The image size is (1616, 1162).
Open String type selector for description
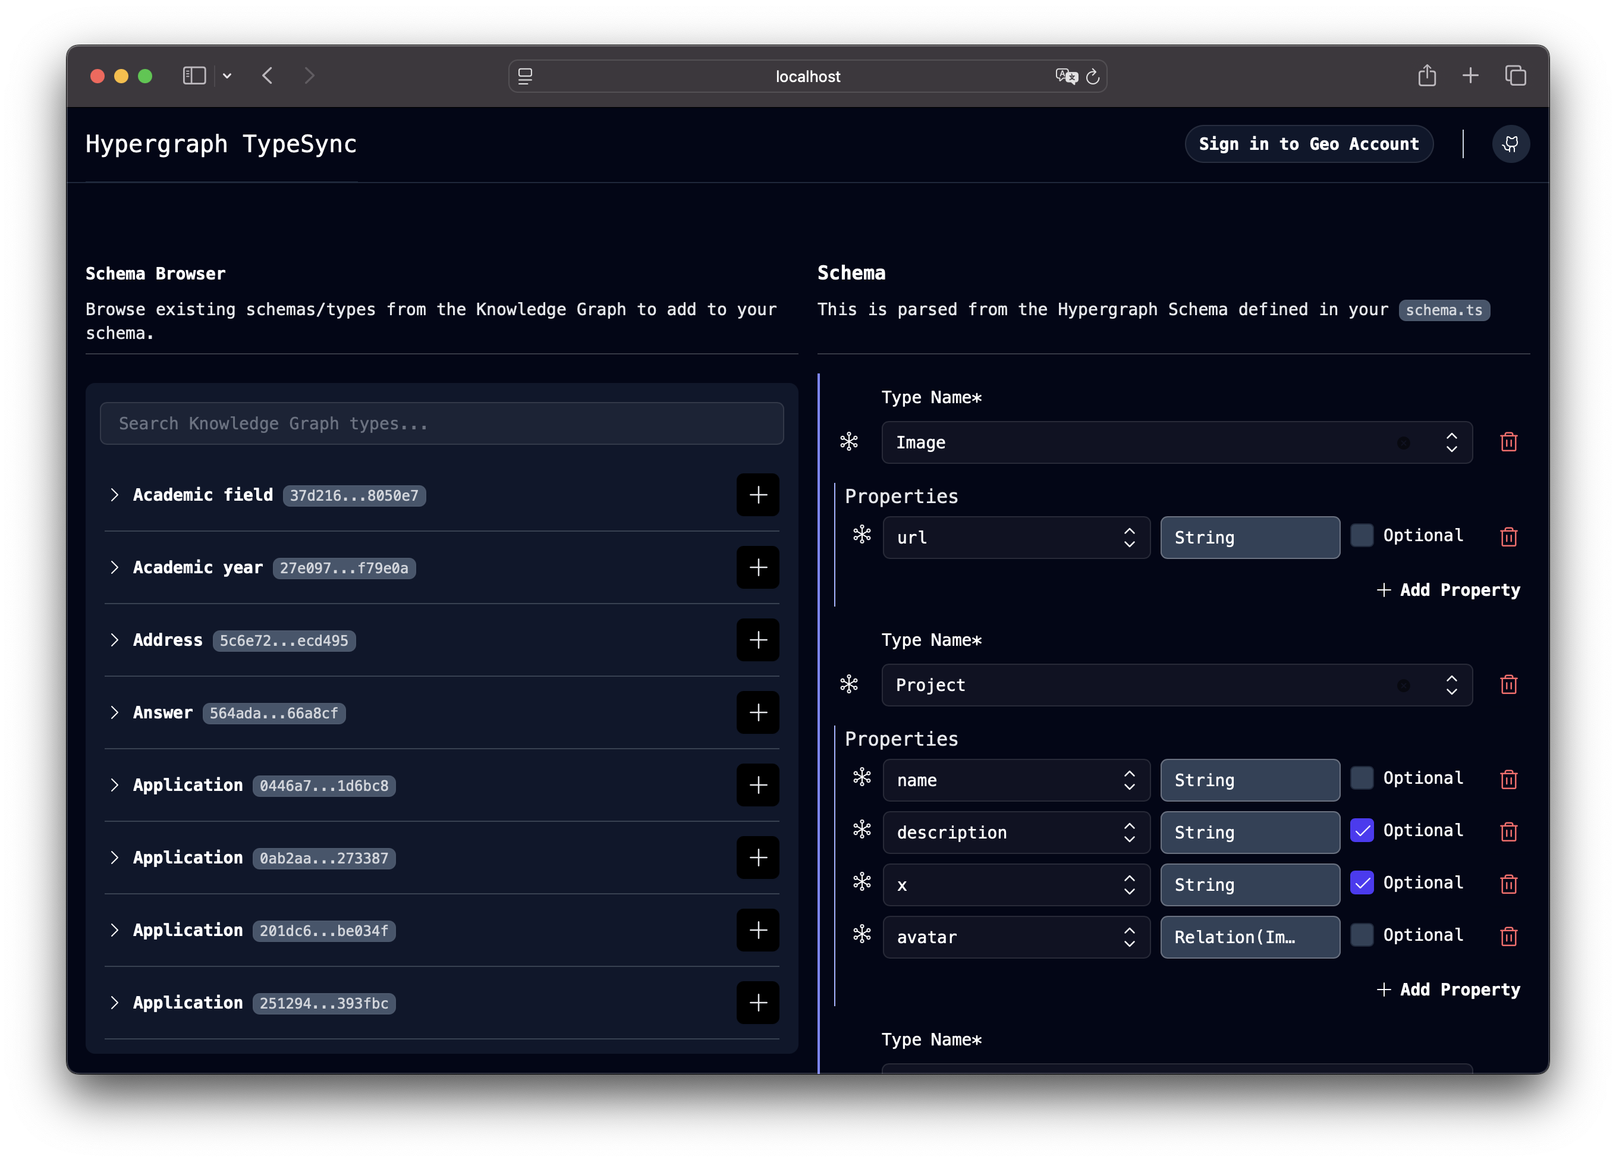click(1250, 833)
